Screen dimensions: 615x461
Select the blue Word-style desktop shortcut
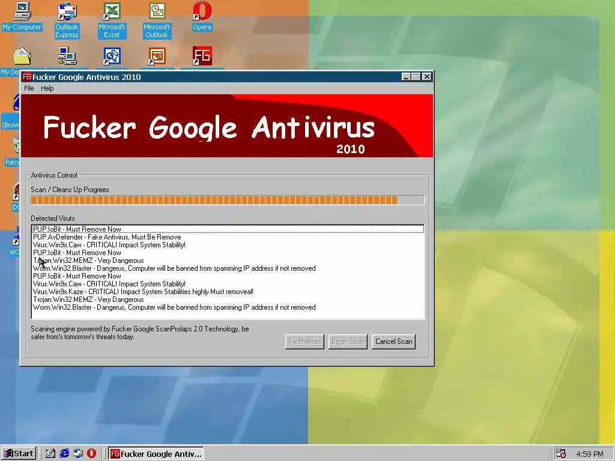pyautogui.click(x=112, y=56)
